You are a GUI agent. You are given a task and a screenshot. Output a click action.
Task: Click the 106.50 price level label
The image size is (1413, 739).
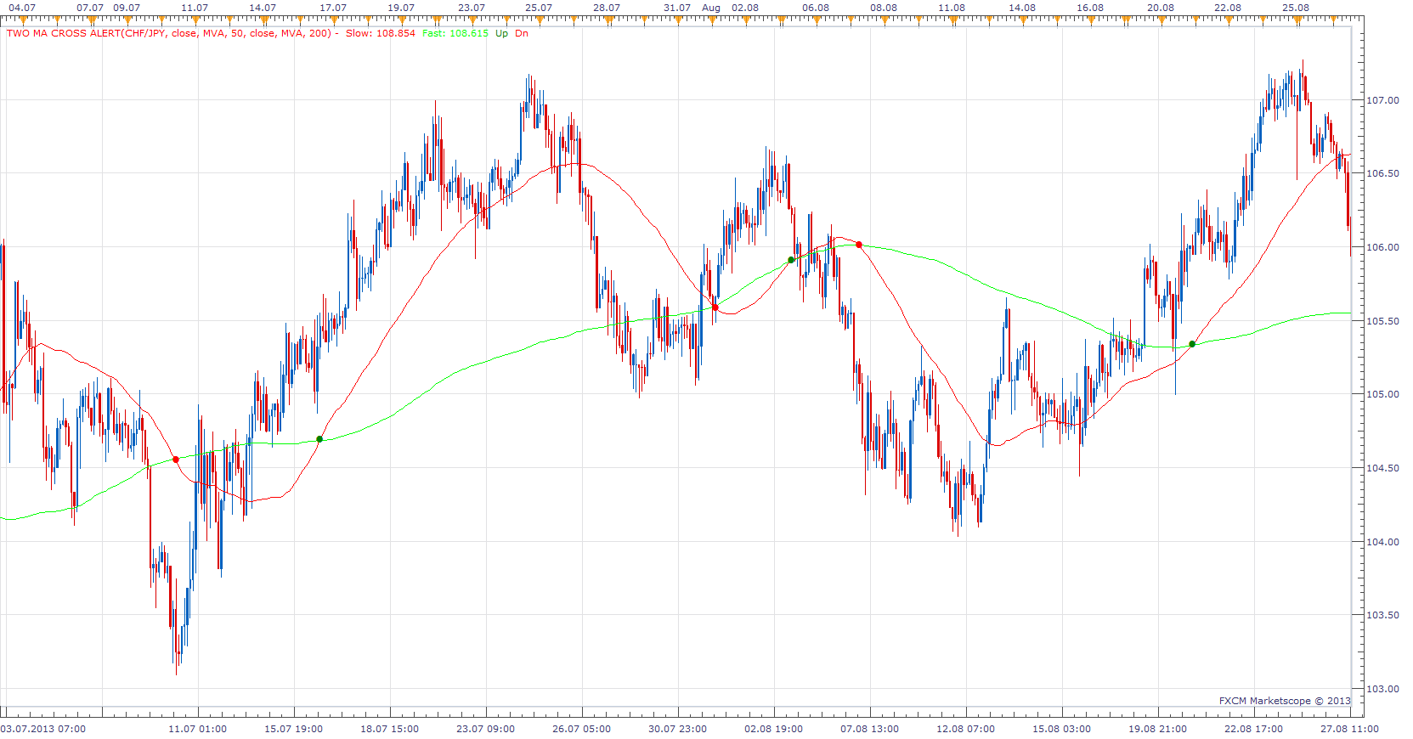tap(1382, 173)
